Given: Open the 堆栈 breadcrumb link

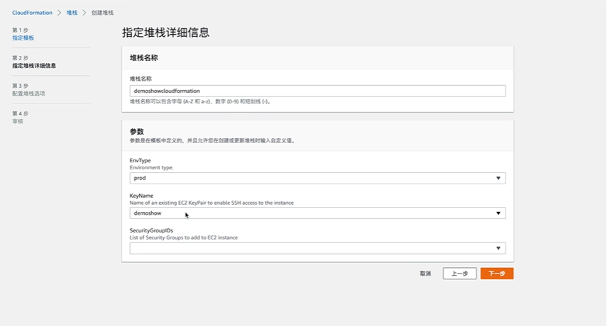Looking at the screenshot, I should pyautogui.click(x=72, y=13).
